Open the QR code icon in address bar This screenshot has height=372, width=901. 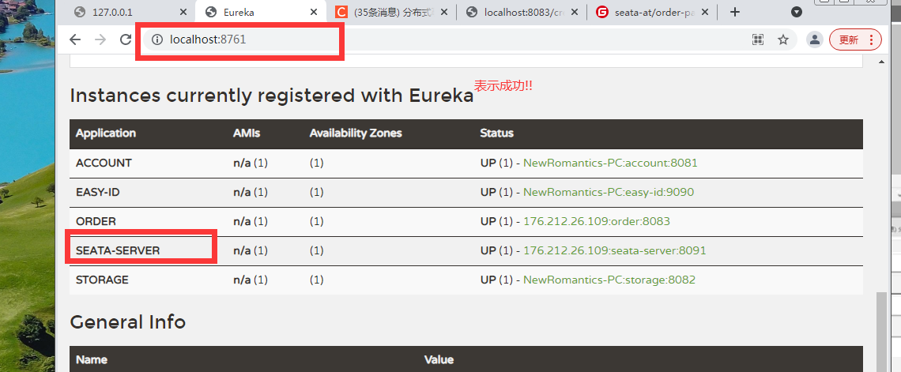click(758, 39)
